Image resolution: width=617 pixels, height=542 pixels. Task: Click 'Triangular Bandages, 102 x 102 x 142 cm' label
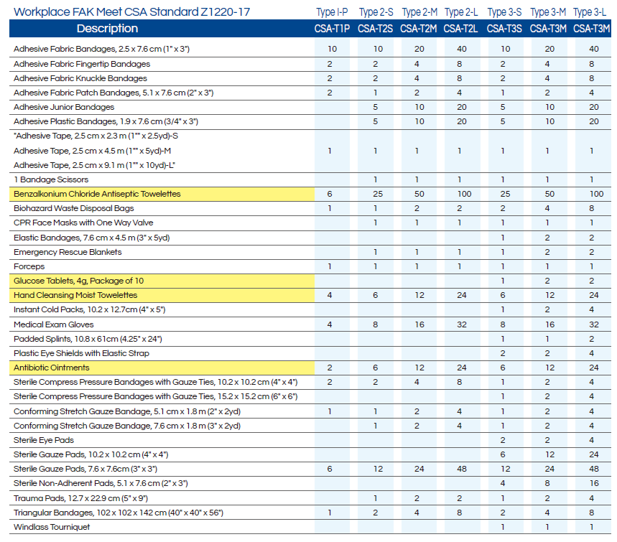click(119, 513)
